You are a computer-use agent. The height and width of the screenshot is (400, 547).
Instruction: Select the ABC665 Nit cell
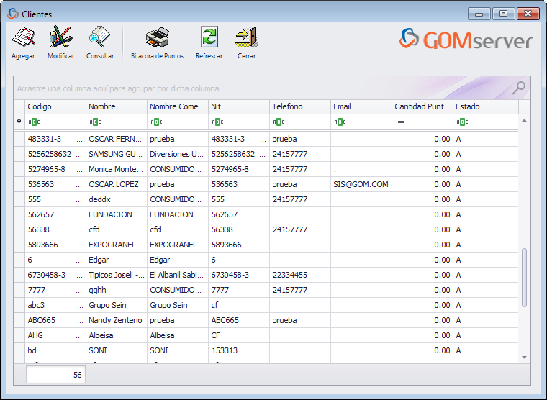tap(239, 320)
